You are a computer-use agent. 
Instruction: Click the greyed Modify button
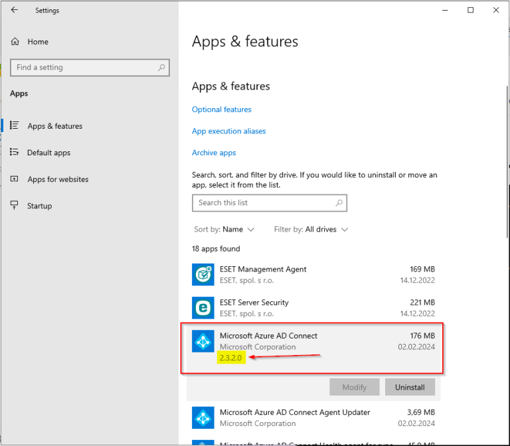(354, 387)
